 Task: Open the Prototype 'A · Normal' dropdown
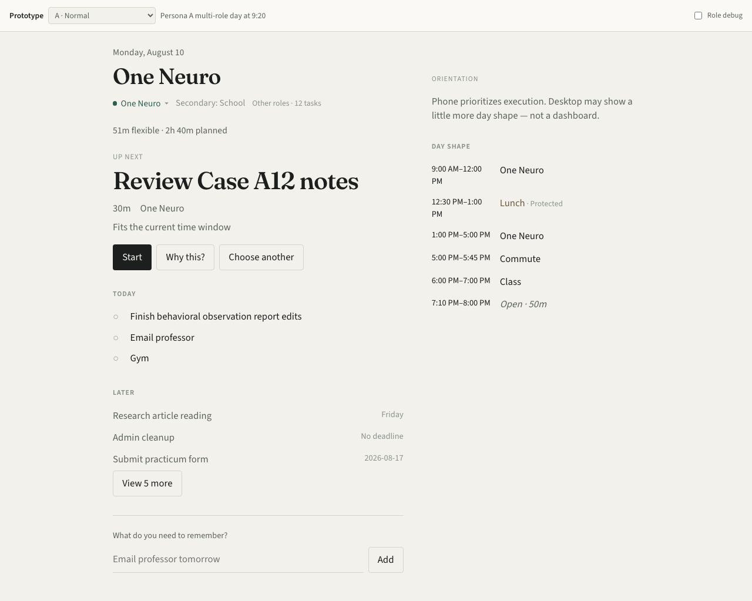[102, 16]
